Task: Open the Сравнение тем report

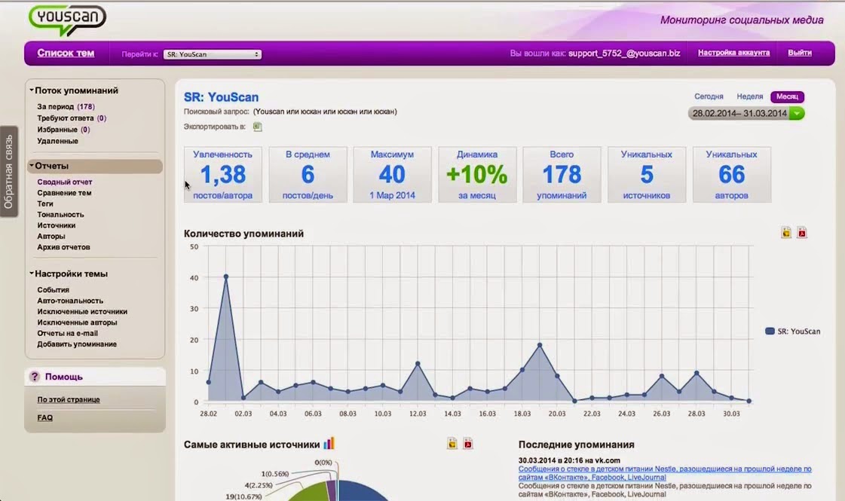Action: click(x=64, y=193)
